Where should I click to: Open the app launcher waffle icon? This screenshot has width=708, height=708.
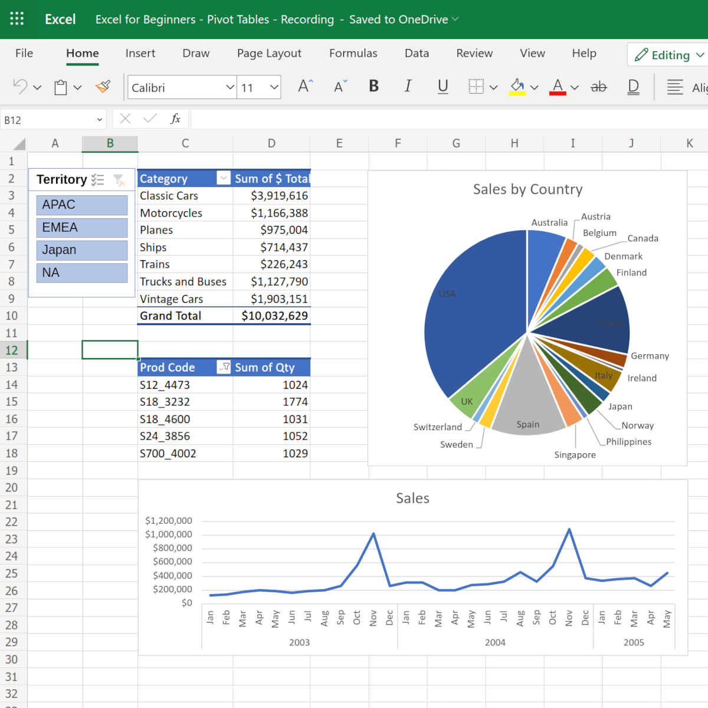17,19
